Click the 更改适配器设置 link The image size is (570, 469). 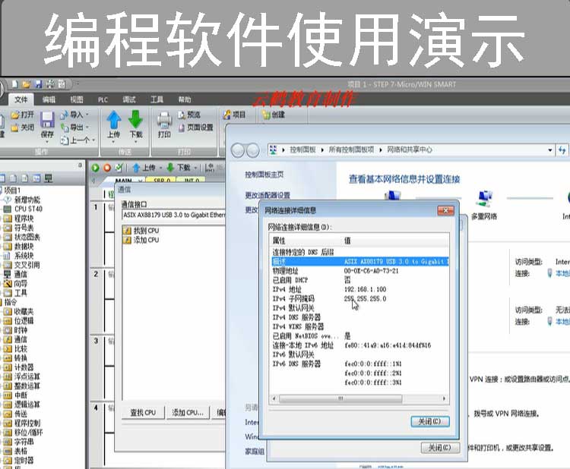coord(267,195)
